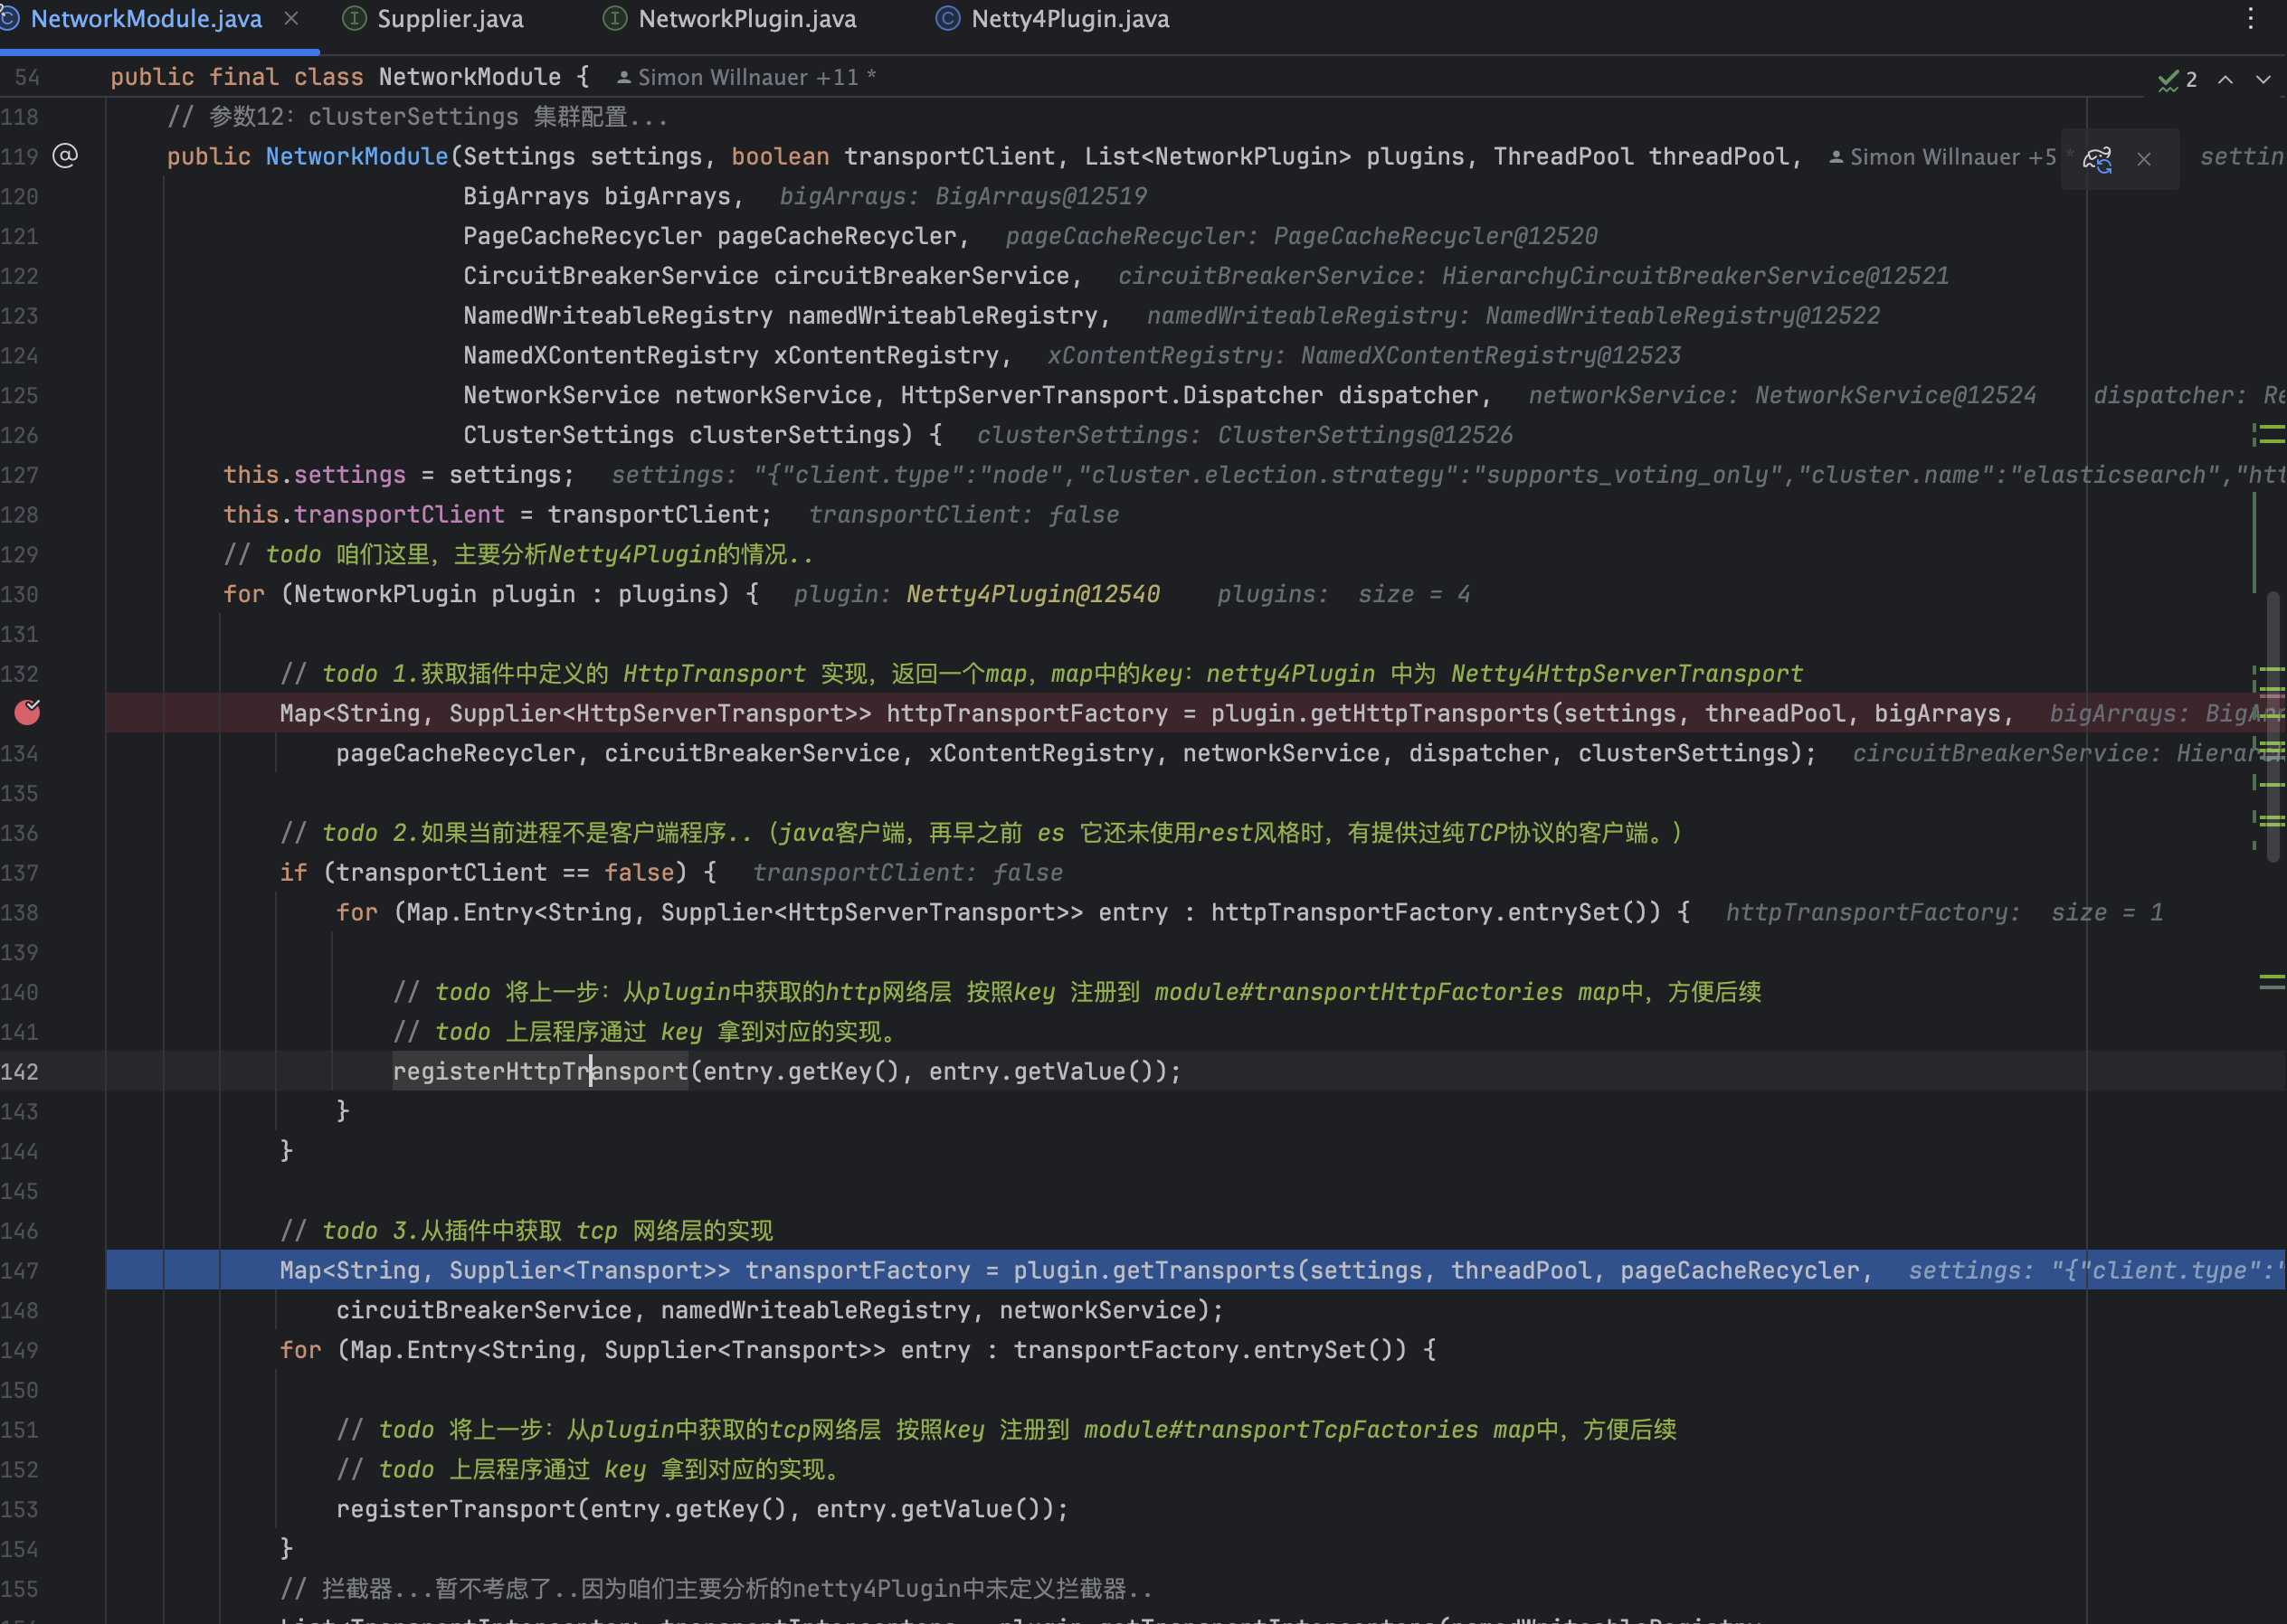Click the sticky 'public final class NetworkModule' line
The height and width of the screenshot is (1624, 2287).
click(x=349, y=77)
